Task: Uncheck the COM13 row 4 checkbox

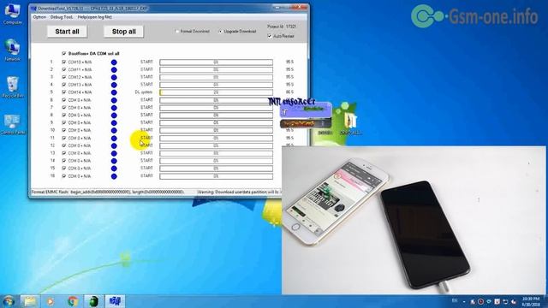Action: pyautogui.click(x=64, y=85)
